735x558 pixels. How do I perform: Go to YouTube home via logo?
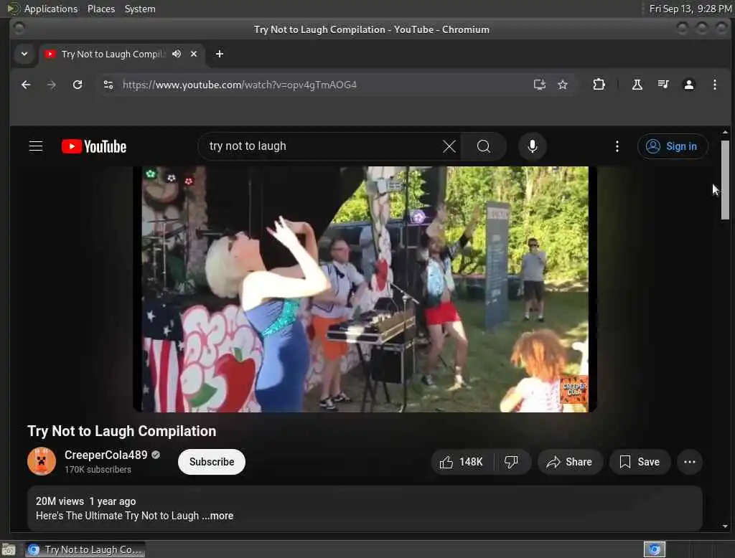click(94, 146)
